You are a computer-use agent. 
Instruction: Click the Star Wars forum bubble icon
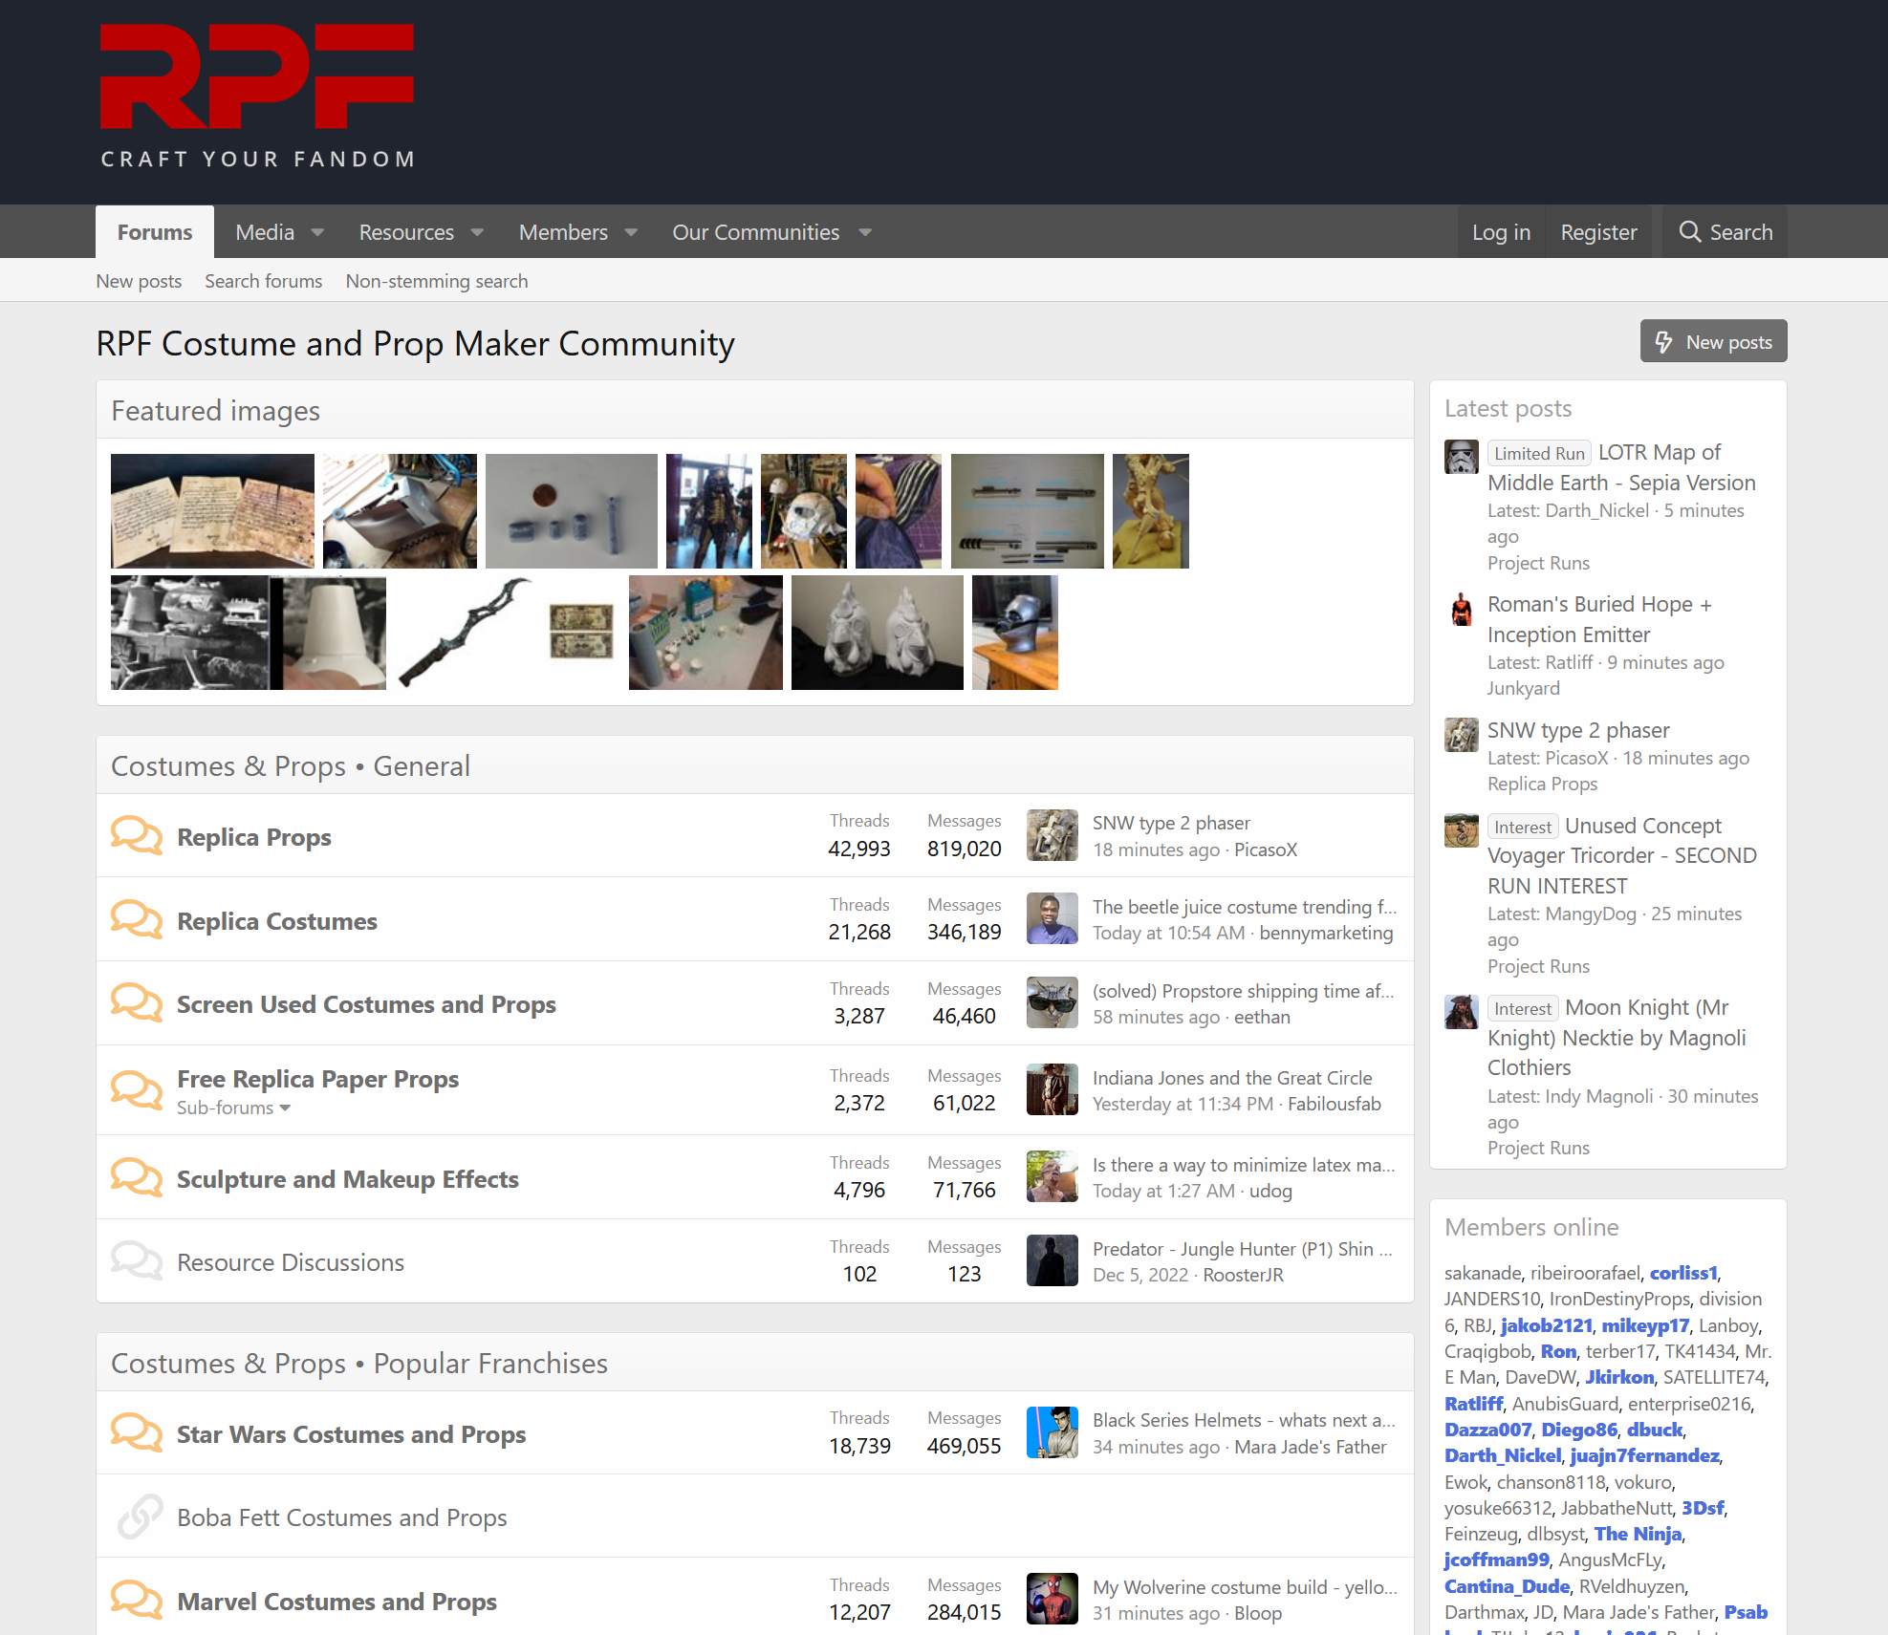coord(137,1433)
